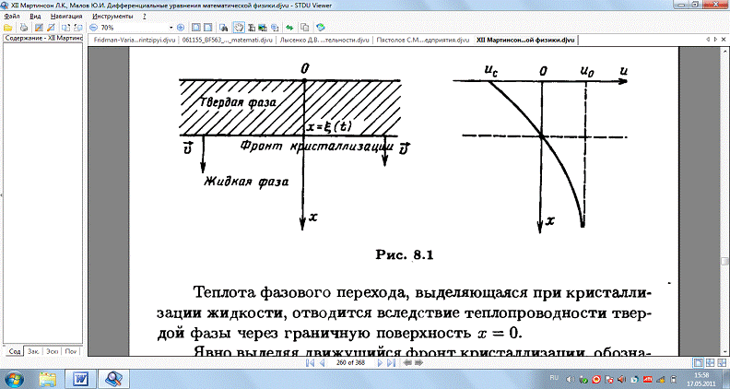Go to the first page
Screen dimensions: 730x389
[310, 362]
